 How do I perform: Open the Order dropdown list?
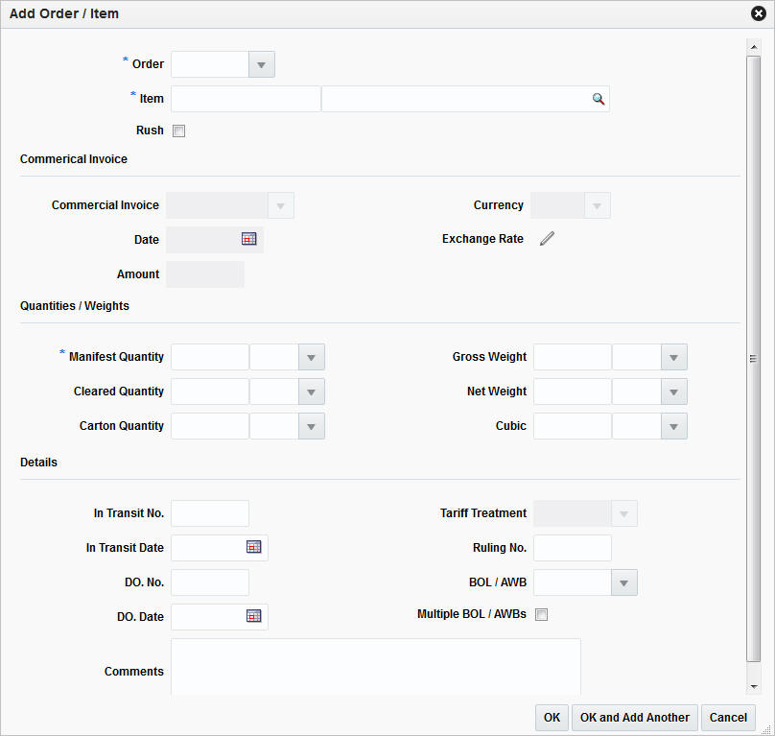click(261, 63)
